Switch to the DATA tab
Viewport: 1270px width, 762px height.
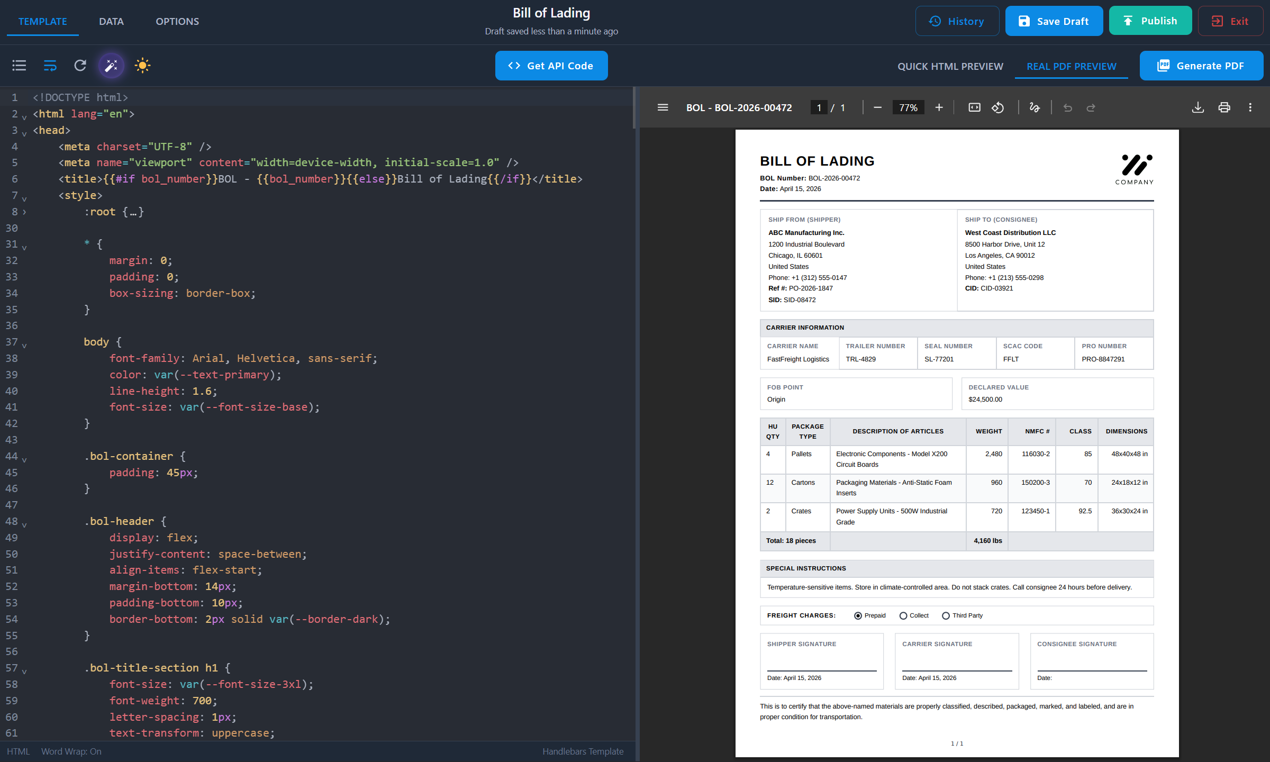click(111, 21)
